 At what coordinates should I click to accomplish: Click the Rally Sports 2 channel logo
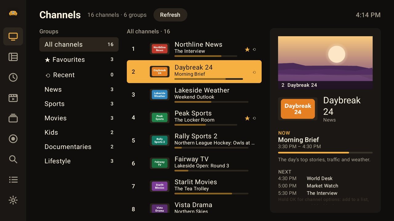159,140
